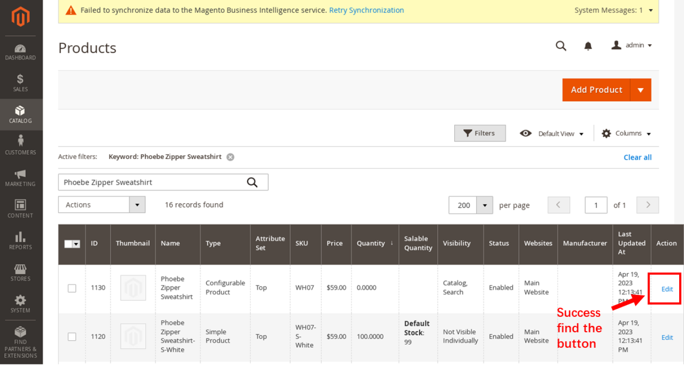Toggle the select-all checkbox in table header
The width and height of the screenshot is (684, 384).
(69, 244)
